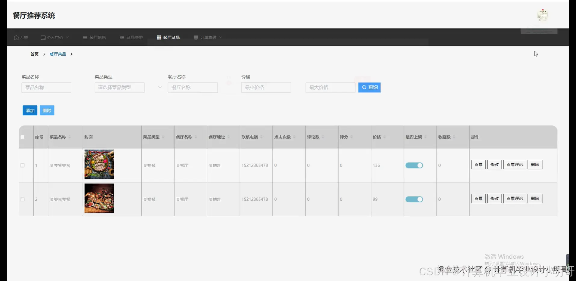
Task: Focus the 菜品名称 search field
Action: point(46,88)
